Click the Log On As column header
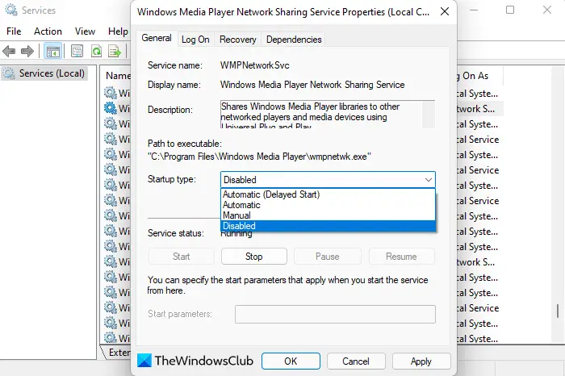Viewport: 565px width, 376px height. point(479,76)
